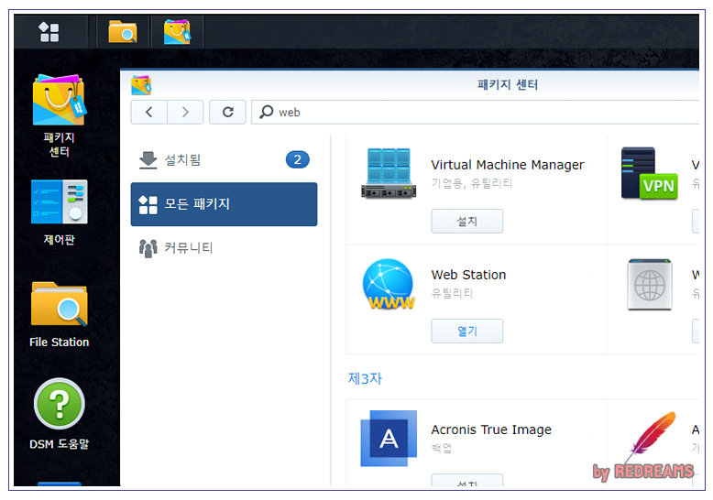This screenshot has width=713, height=500.
Task: Open Web Station with 열기 button
Action: pos(467,331)
